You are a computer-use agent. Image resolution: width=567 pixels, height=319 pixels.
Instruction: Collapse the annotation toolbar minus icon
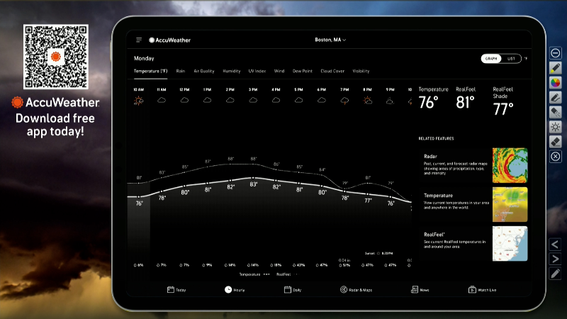click(x=556, y=53)
